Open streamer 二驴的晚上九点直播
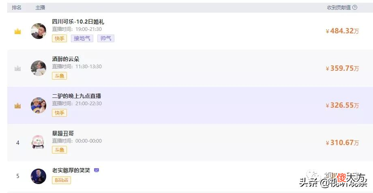The width and height of the screenshot is (373, 193). click(77, 96)
